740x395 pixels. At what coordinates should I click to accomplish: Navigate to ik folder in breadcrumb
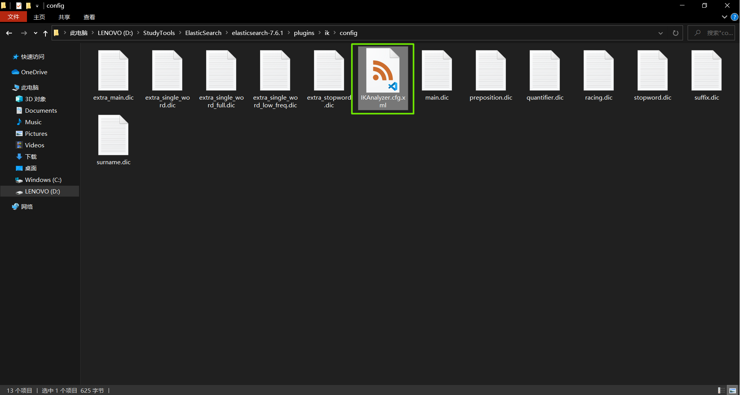pos(327,33)
